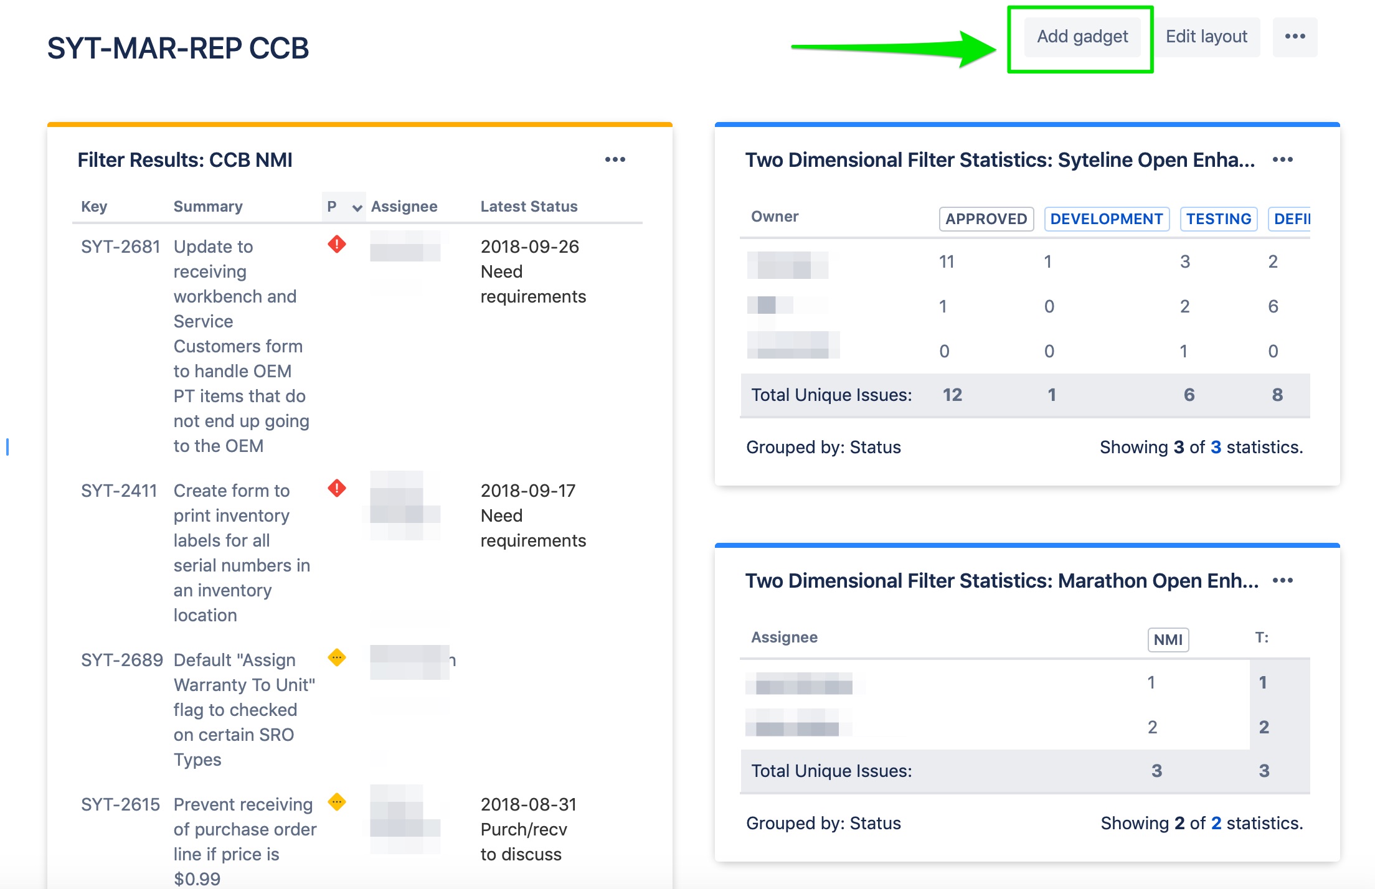Expand the P column sort chevron
1375x889 pixels.
(x=357, y=207)
